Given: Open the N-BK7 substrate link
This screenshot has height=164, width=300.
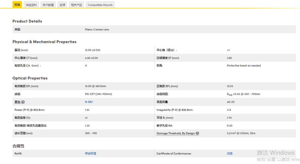Looking at the screenshot, I should 89,102.
